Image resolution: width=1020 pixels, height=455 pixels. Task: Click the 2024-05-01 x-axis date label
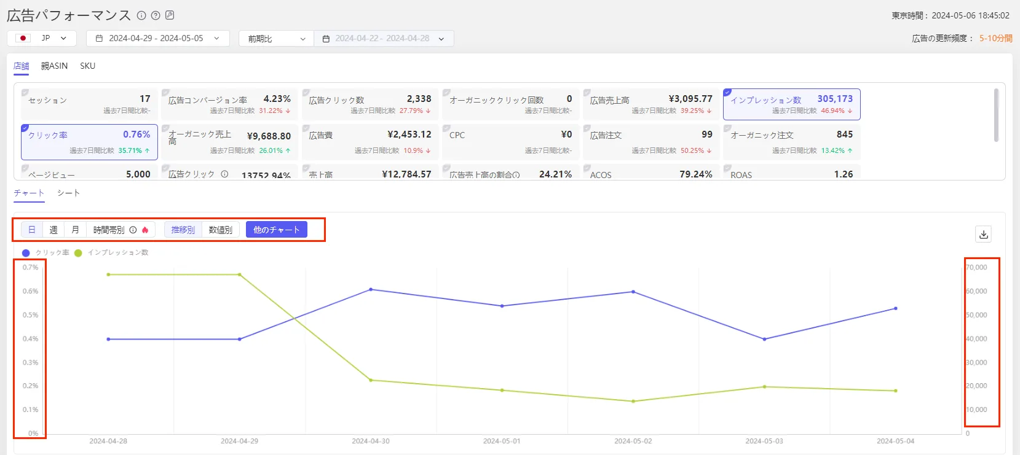coord(502,441)
